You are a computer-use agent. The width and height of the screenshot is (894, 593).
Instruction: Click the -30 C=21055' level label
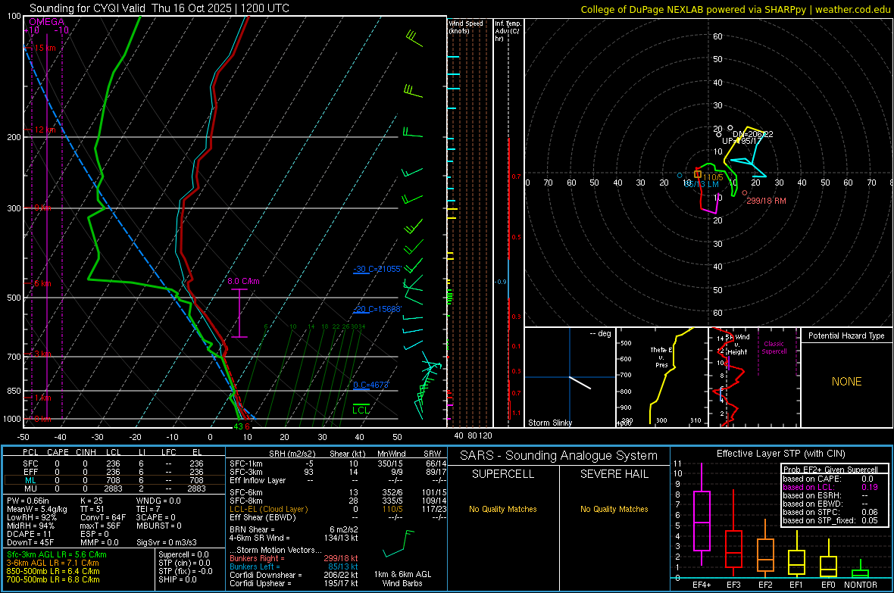tap(377, 269)
